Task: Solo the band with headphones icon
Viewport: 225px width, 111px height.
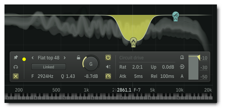Action: pyautogui.click(x=16, y=67)
